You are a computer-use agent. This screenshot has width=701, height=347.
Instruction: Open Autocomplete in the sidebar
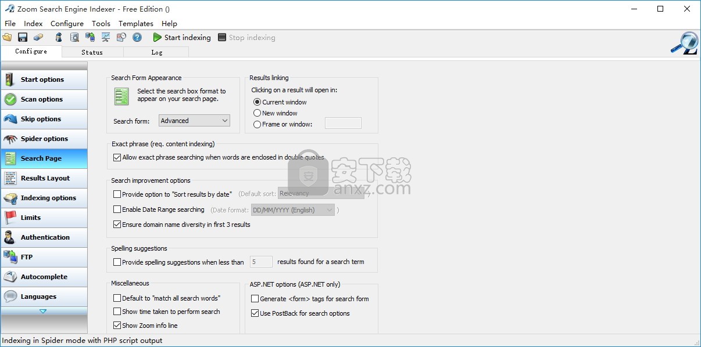pos(44,277)
